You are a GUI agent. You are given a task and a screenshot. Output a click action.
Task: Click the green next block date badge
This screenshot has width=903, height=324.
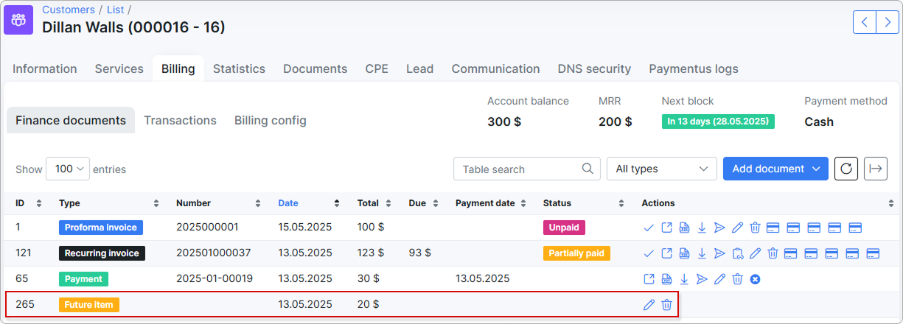tap(718, 121)
